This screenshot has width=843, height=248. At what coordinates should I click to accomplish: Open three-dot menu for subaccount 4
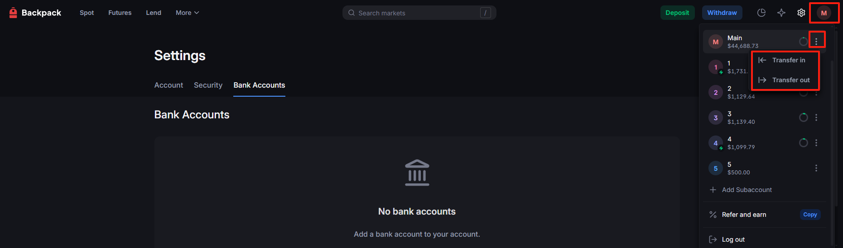pos(816,143)
